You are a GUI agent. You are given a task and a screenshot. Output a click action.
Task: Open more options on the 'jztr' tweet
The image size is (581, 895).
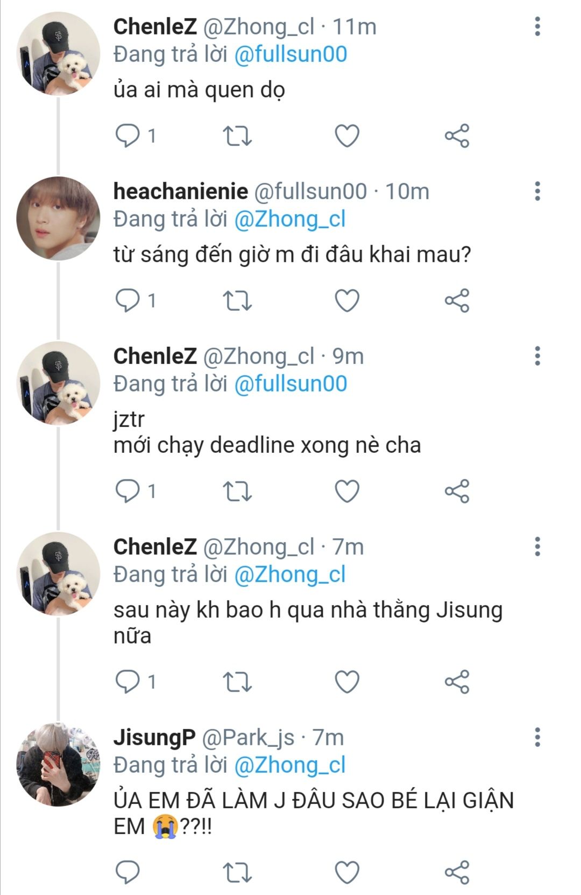click(x=537, y=356)
